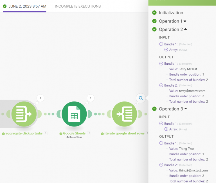This screenshot has width=216, height=183.
Task: Expand the Array under Operation 2 input
Action: pos(166,50)
